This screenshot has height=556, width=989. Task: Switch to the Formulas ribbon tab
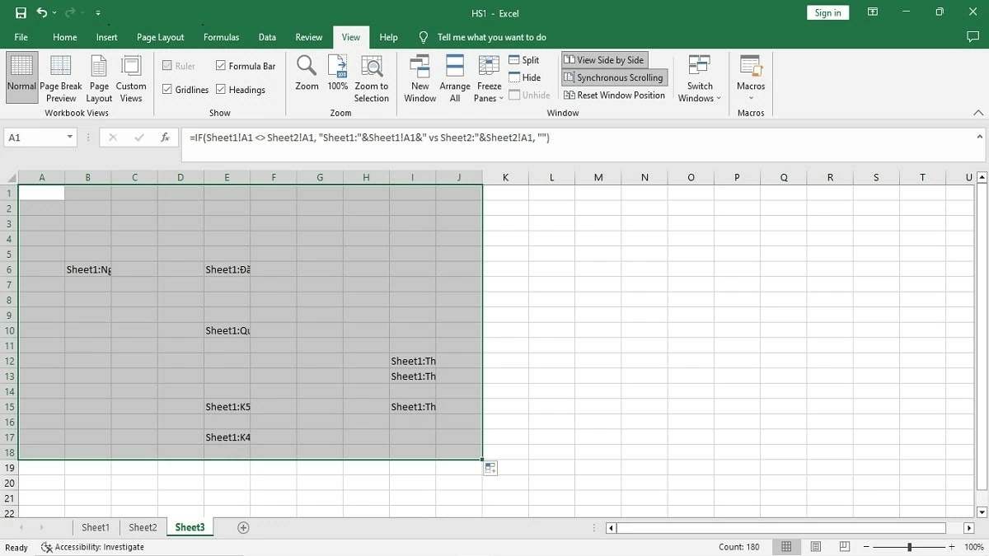tap(221, 37)
